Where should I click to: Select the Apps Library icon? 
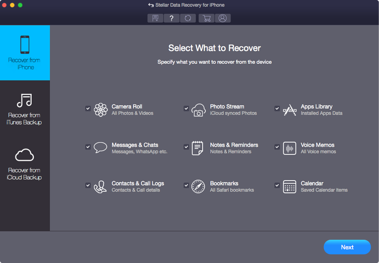coord(289,109)
